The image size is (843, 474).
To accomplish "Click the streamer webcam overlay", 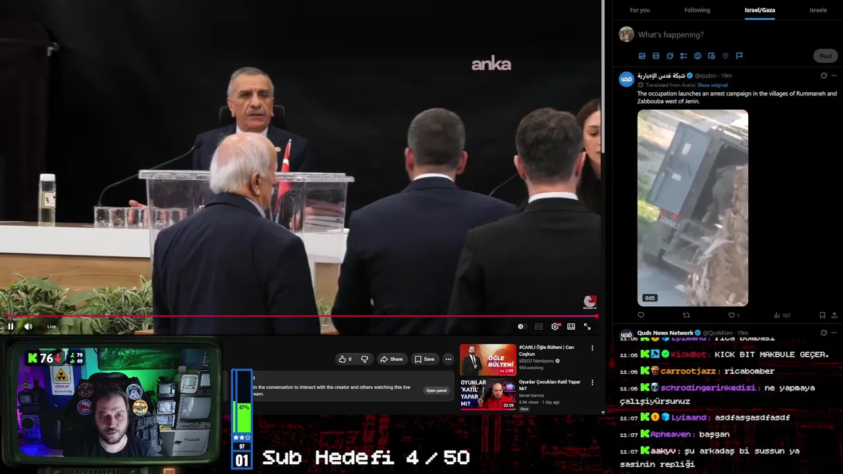I will (112, 403).
